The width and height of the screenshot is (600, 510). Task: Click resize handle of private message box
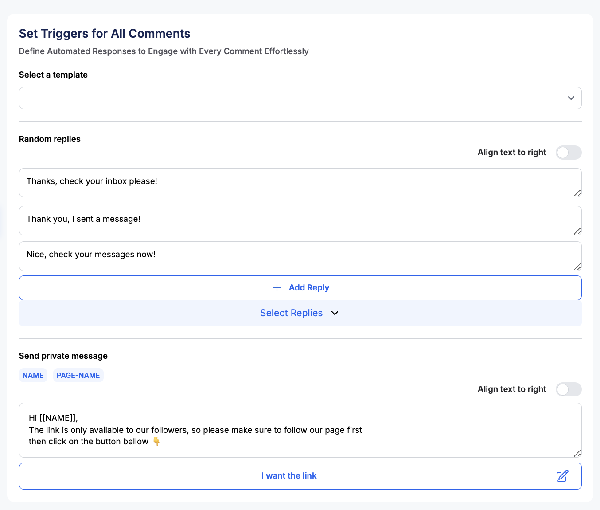point(577,453)
